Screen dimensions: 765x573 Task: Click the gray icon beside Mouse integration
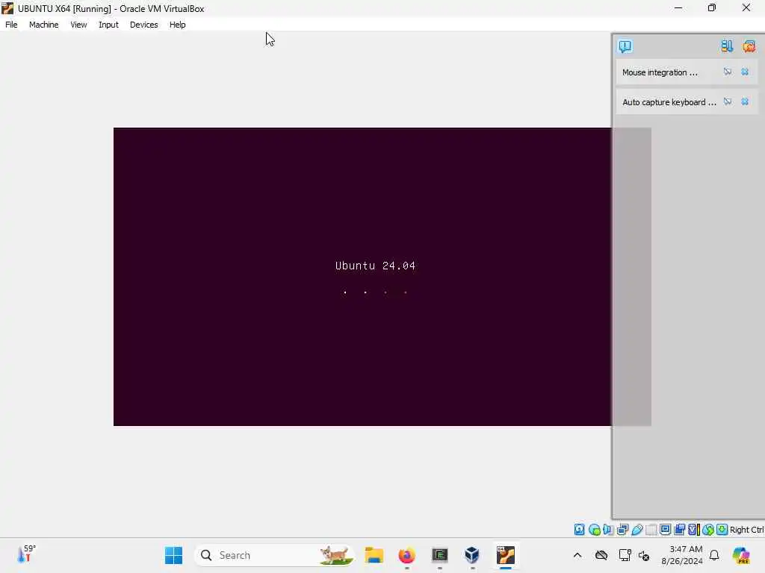coord(728,72)
